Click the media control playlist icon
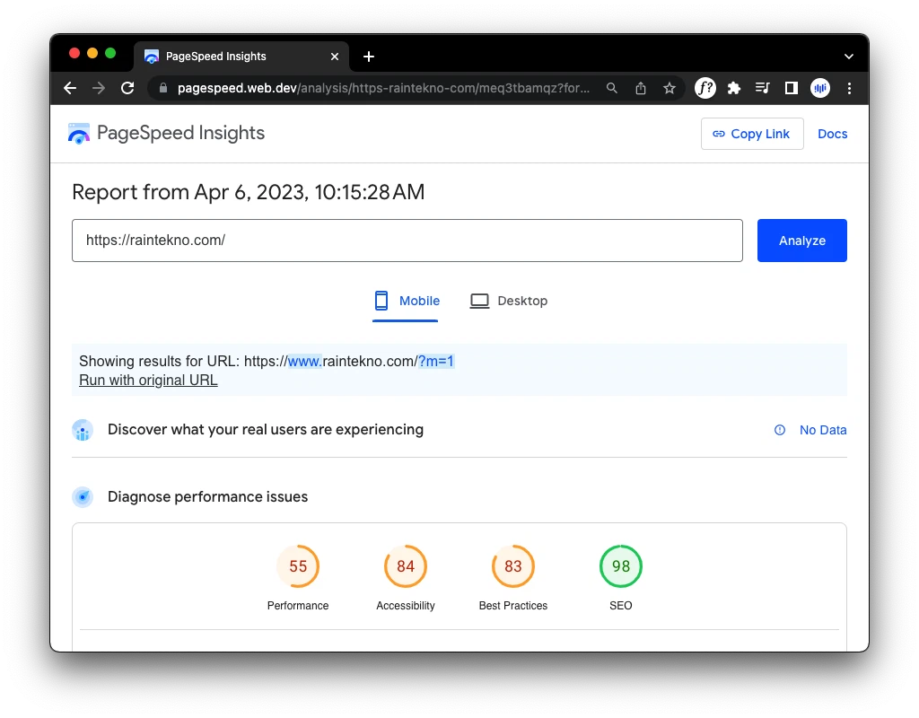This screenshot has height=718, width=919. click(x=763, y=88)
